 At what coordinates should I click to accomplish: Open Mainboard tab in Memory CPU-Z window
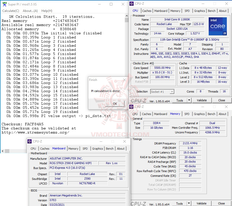point(160,114)
